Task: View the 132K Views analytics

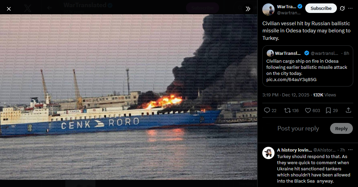Action: click(324, 95)
